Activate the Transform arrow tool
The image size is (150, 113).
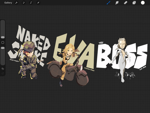[38, 3]
